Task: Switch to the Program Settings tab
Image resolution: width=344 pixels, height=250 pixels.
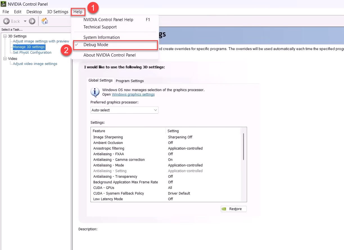Action: [x=130, y=81]
